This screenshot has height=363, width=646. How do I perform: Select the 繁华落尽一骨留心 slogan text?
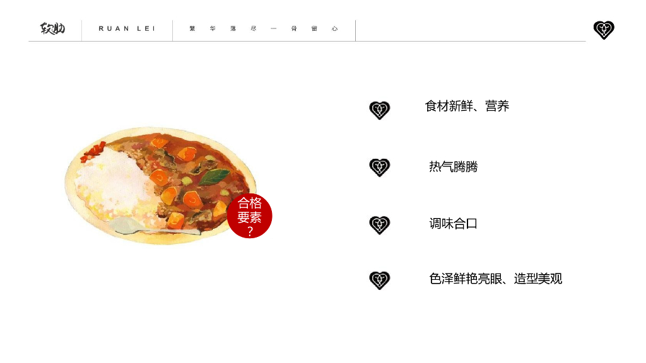264,29
